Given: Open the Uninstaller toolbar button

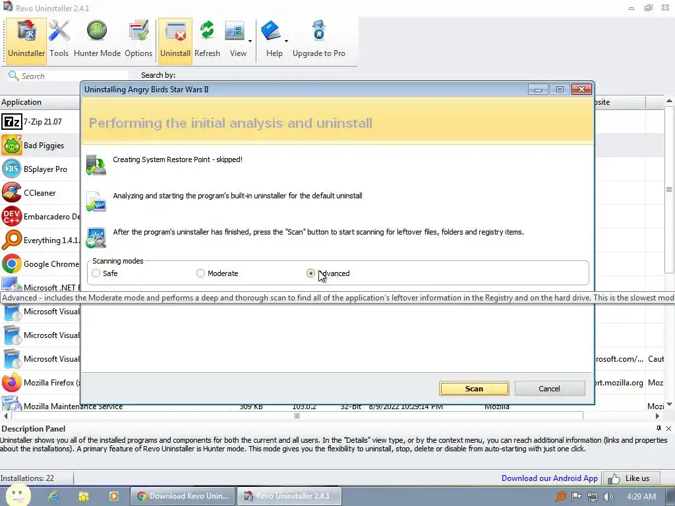Looking at the screenshot, I should pos(26,40).
